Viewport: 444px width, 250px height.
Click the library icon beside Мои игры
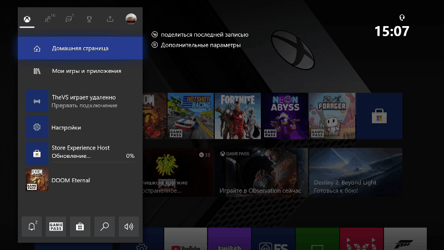[x=37, y=71]
